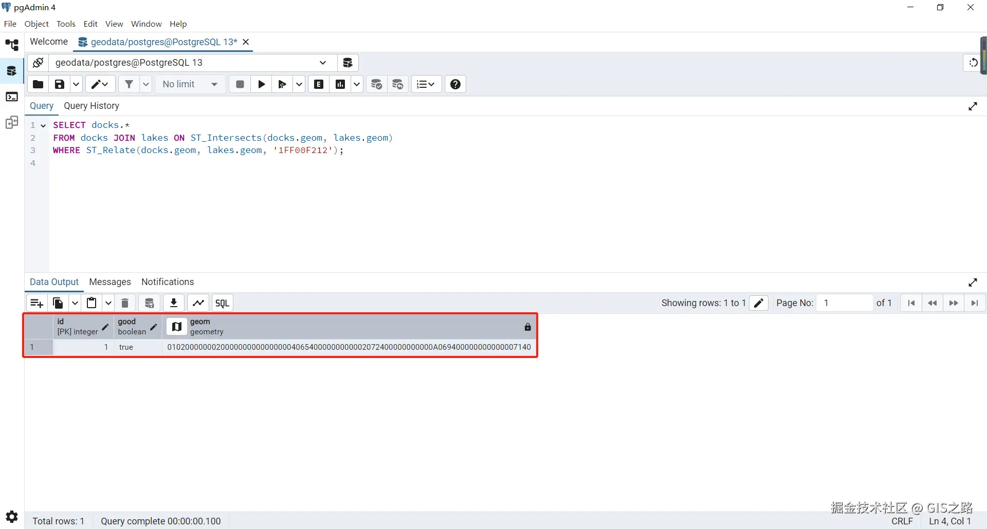Image resolution: width=987 pixels, height=529 pixels.
Task: Click the Explain query button
Action: pos(319,84)
